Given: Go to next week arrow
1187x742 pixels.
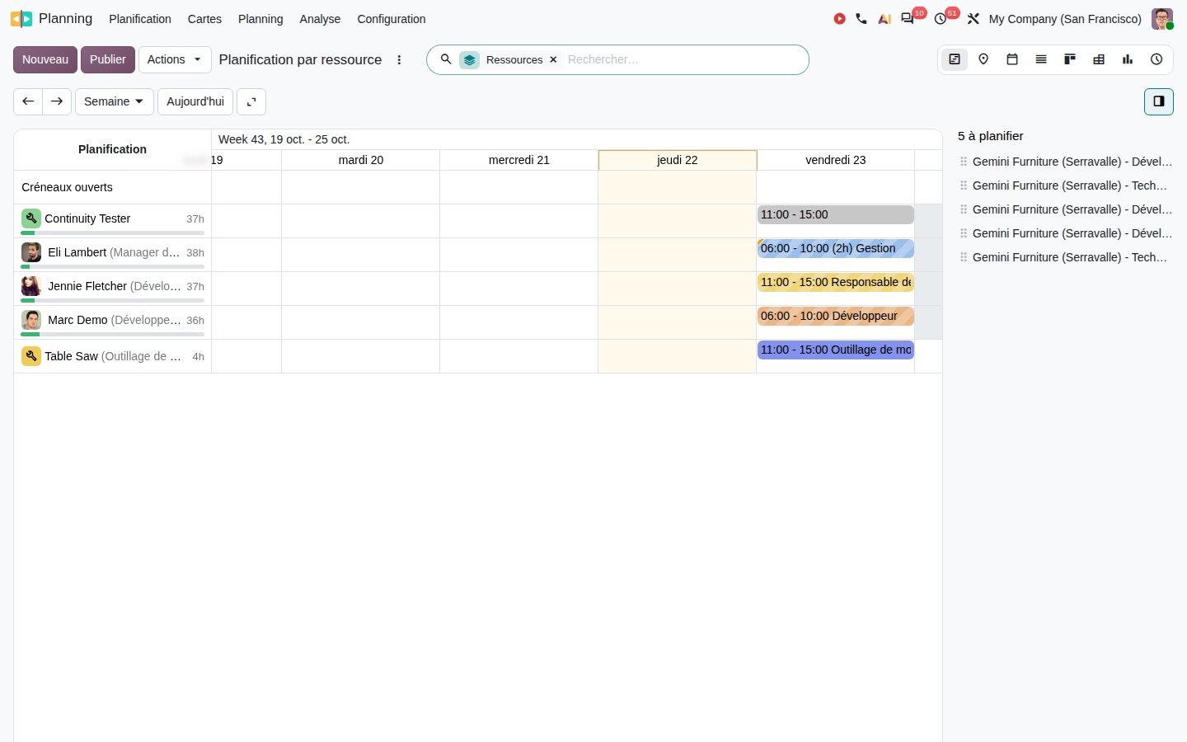Looking at the screenshot, I should click(57, 101).
